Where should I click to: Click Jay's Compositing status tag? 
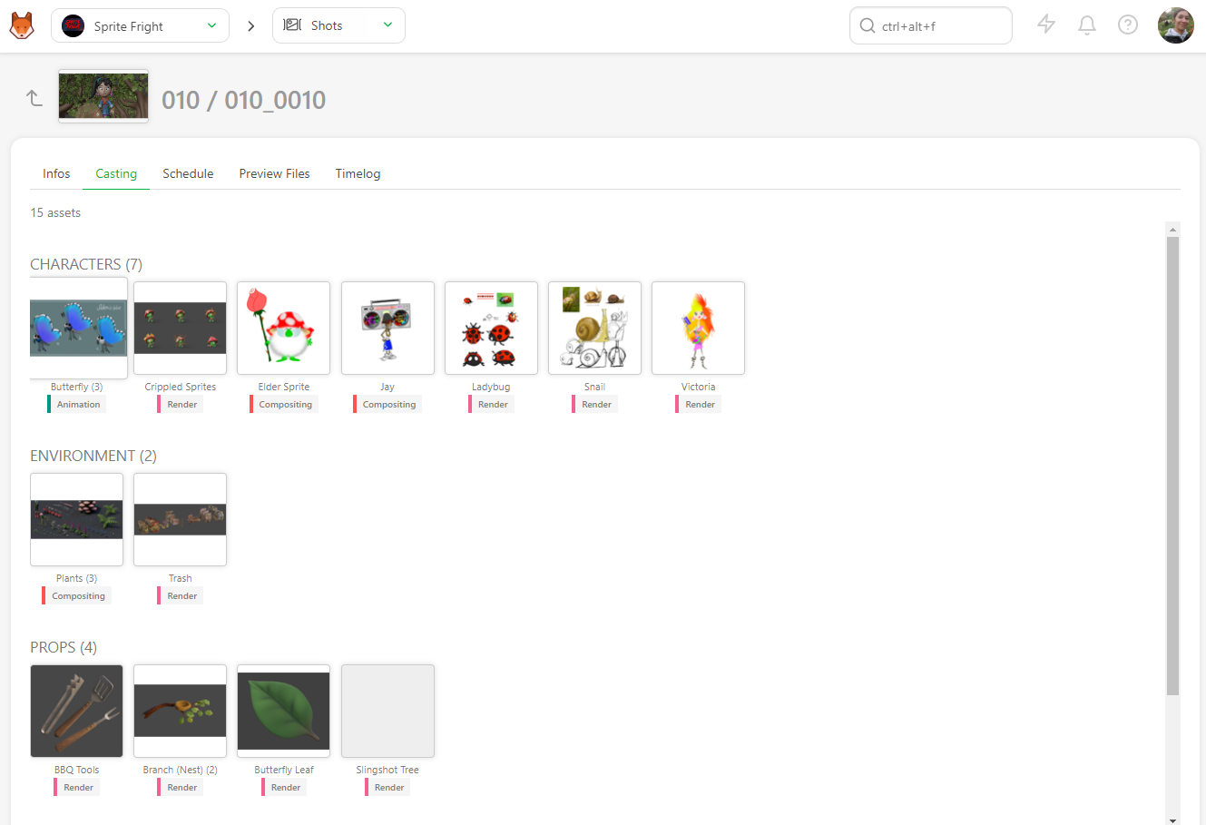[387, 404]
